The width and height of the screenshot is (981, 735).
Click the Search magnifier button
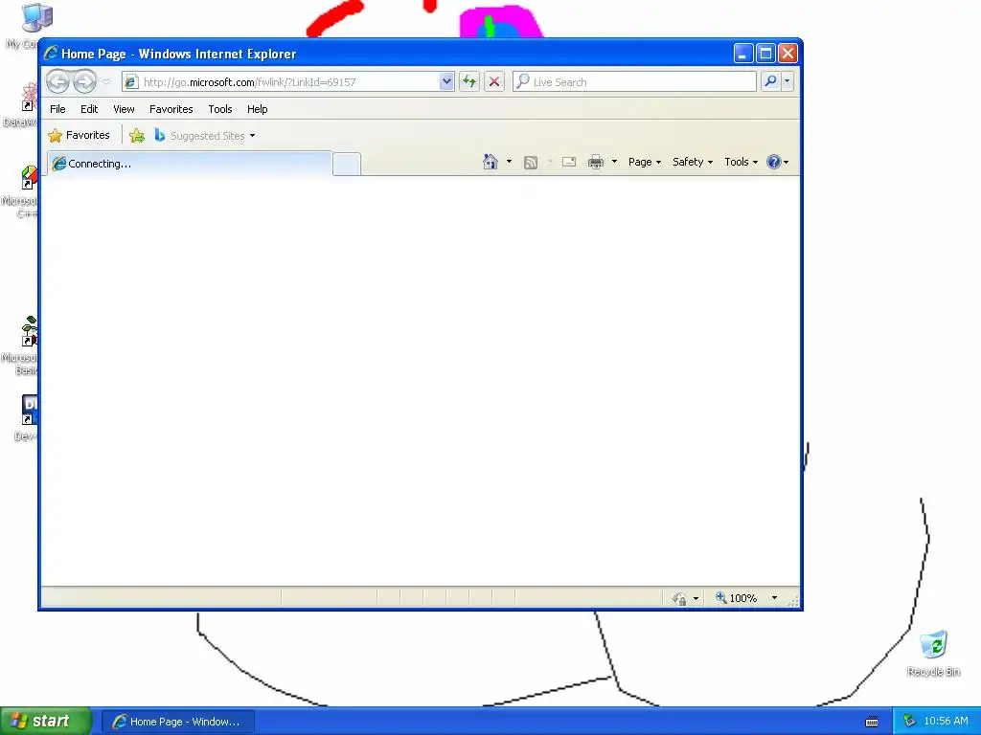point(770,82)
